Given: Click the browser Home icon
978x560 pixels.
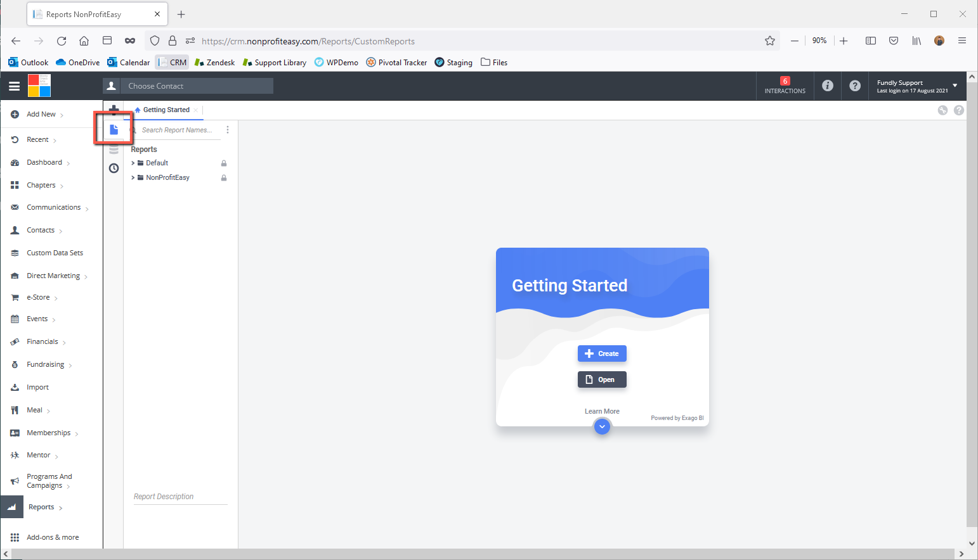Looking at the screenshot, I should tap(84, 41).
